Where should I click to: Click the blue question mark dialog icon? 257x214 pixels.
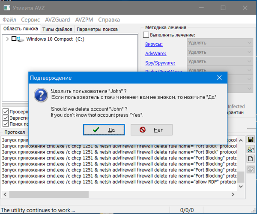click(x=40, y=95)
